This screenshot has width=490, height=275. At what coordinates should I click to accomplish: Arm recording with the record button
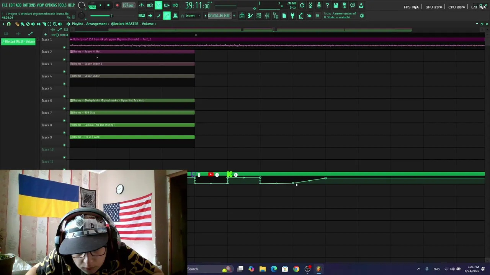[x=117, y=5]
